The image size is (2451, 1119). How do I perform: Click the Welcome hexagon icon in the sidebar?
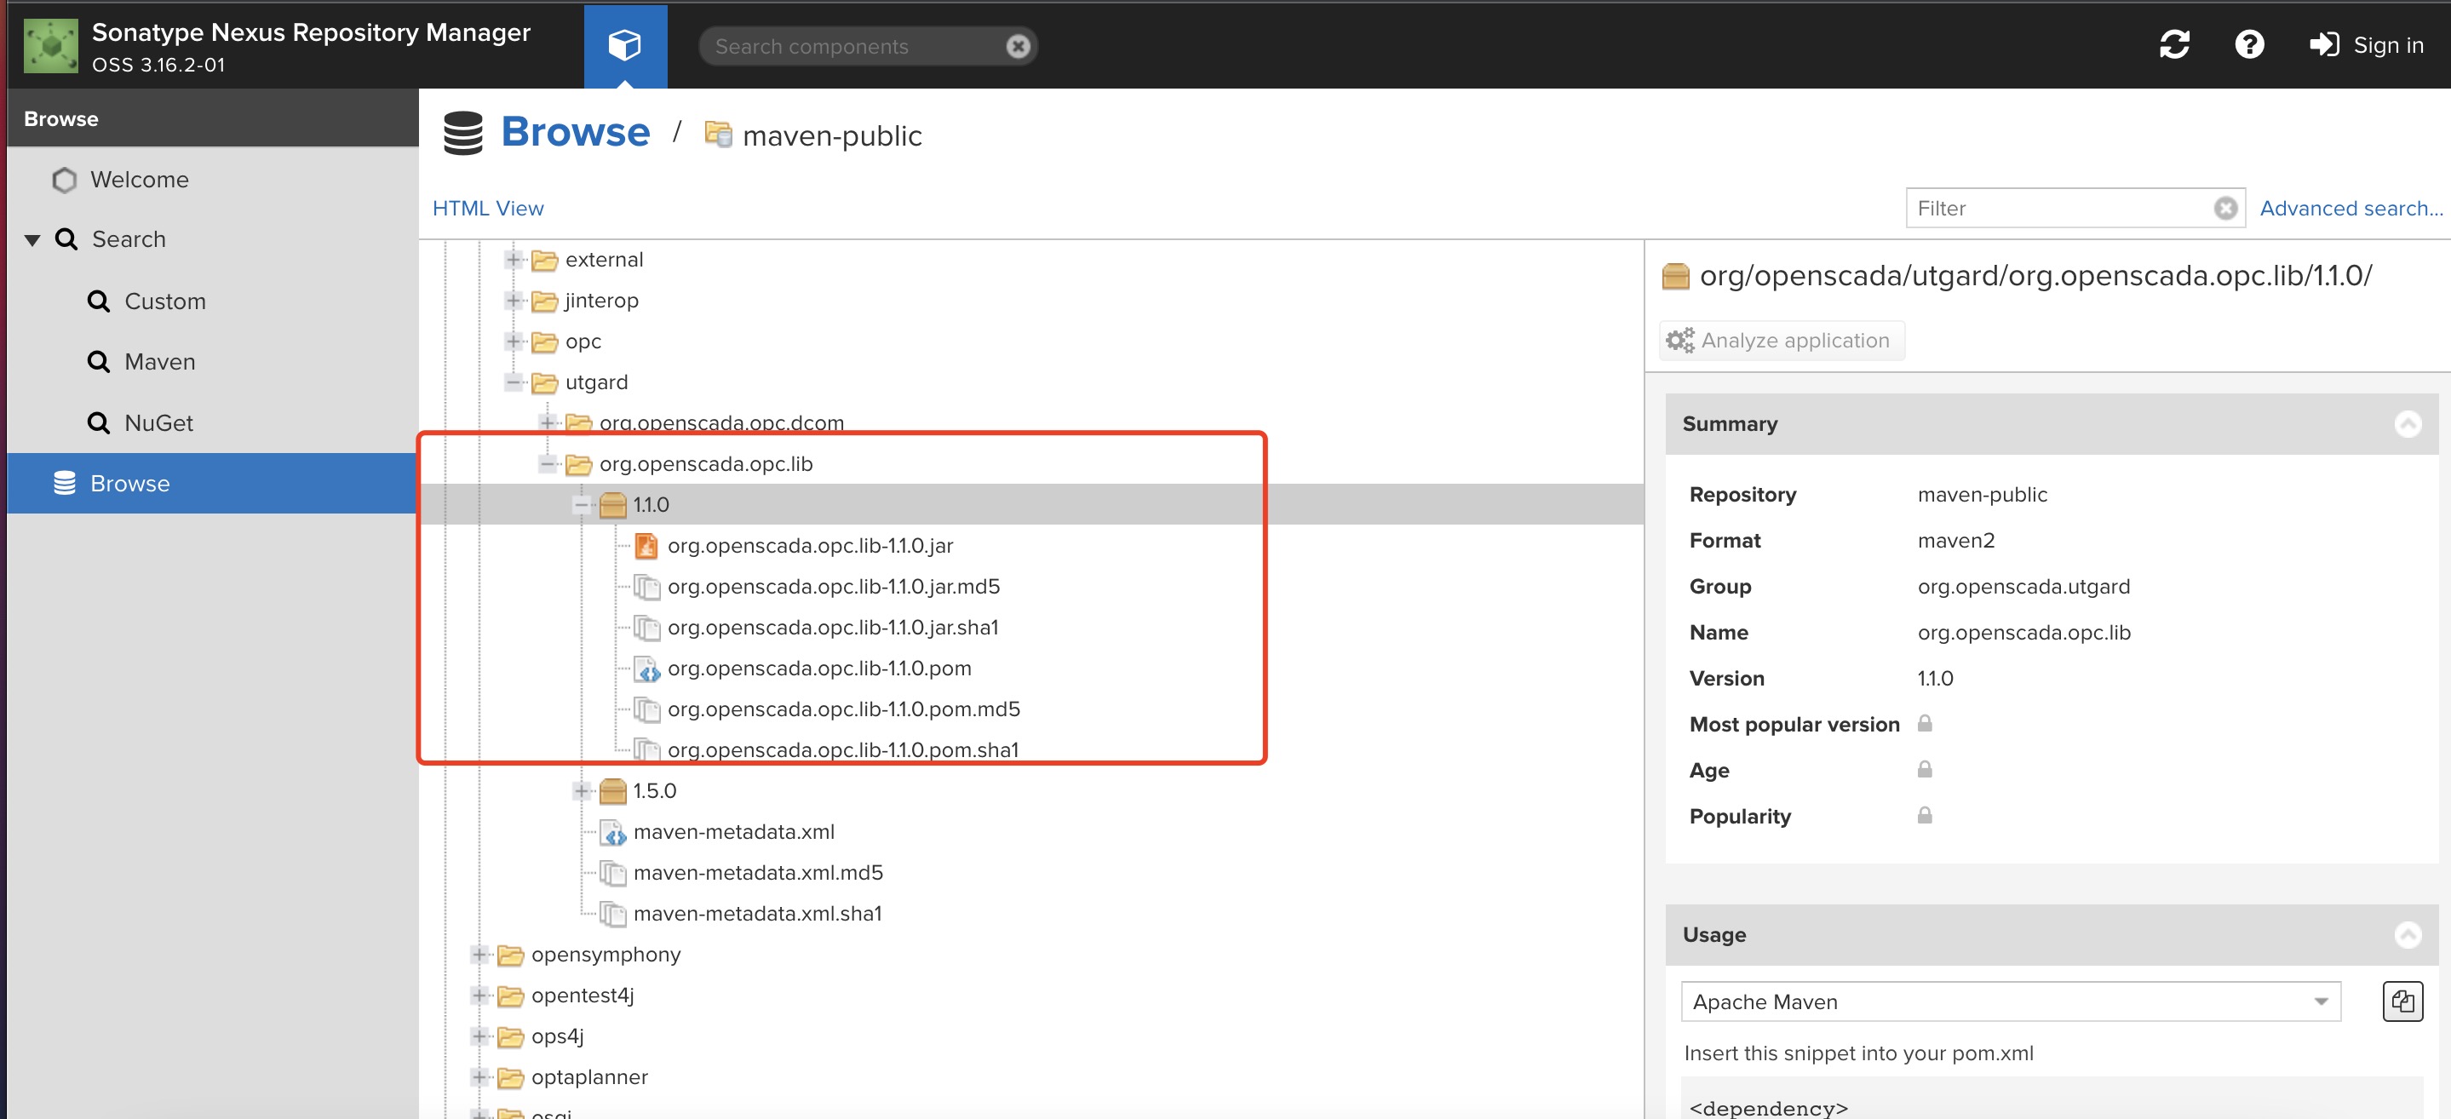coord(63,179)
